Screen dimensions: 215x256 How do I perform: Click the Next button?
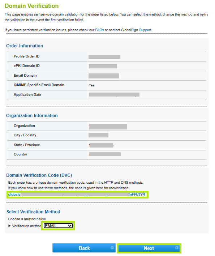pos(149,248)
